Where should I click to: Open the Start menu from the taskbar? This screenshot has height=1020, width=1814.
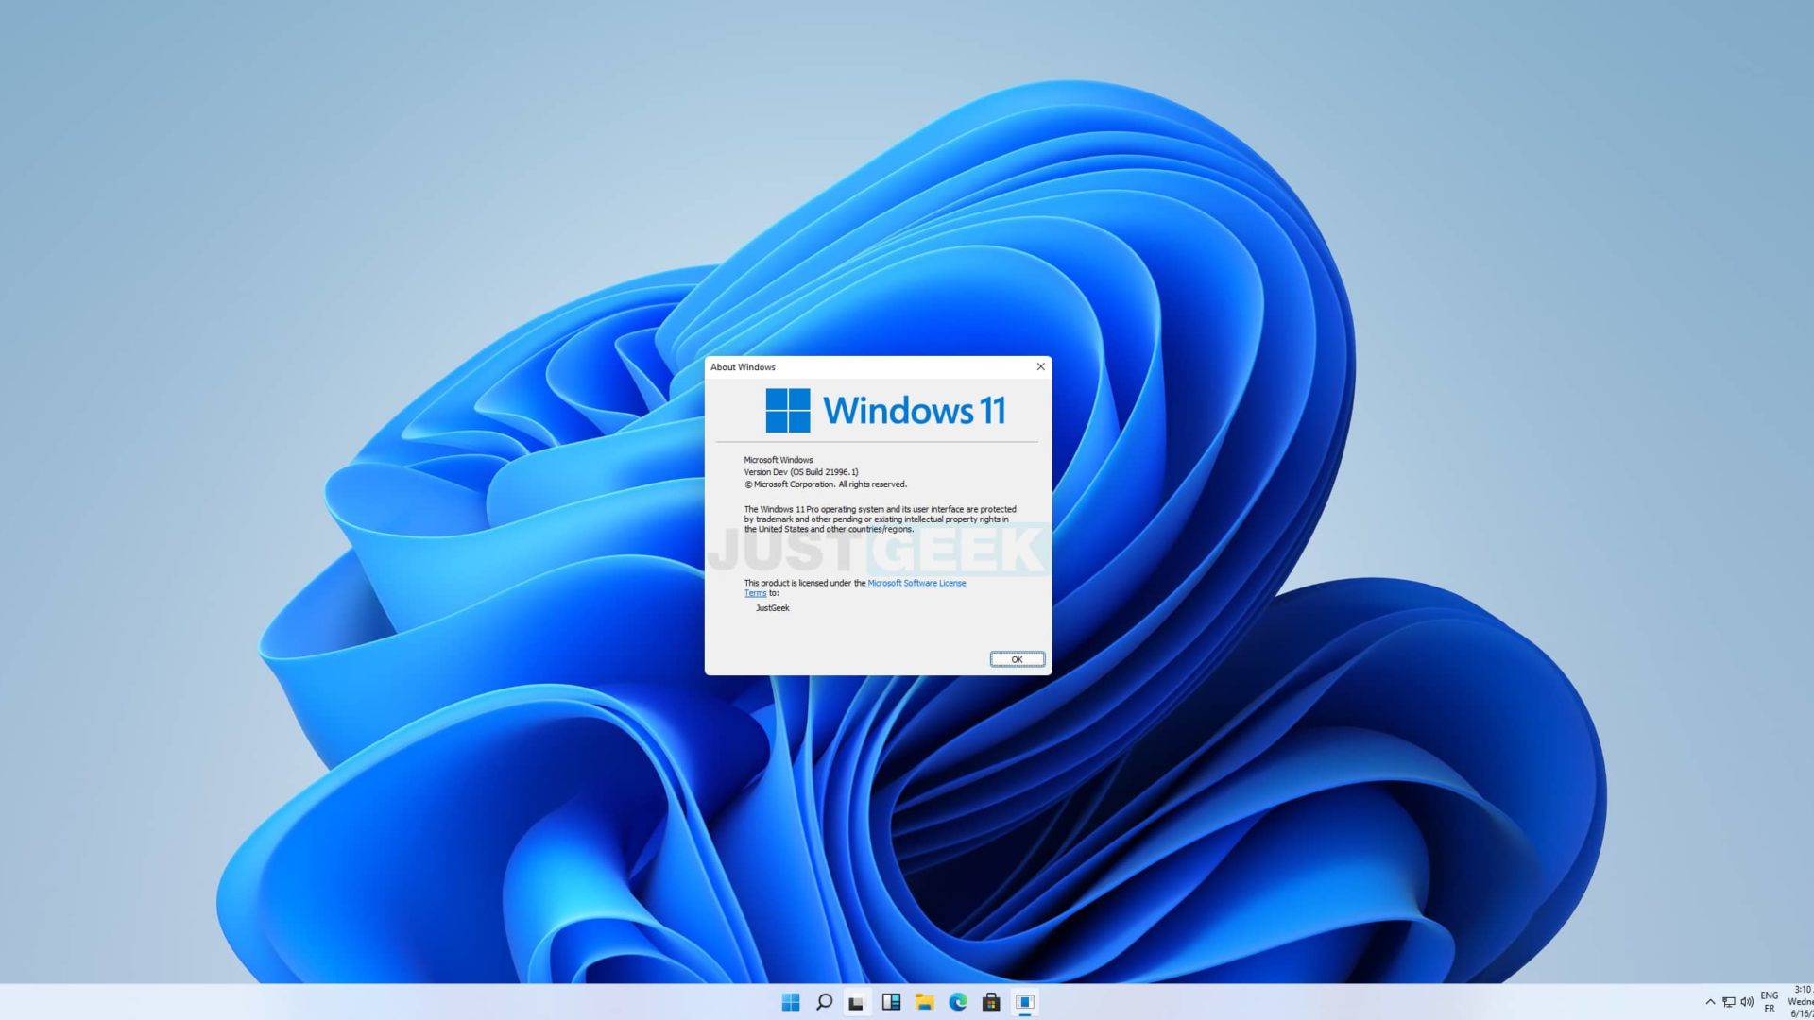pyautogui.click(x=791, y=1002)
